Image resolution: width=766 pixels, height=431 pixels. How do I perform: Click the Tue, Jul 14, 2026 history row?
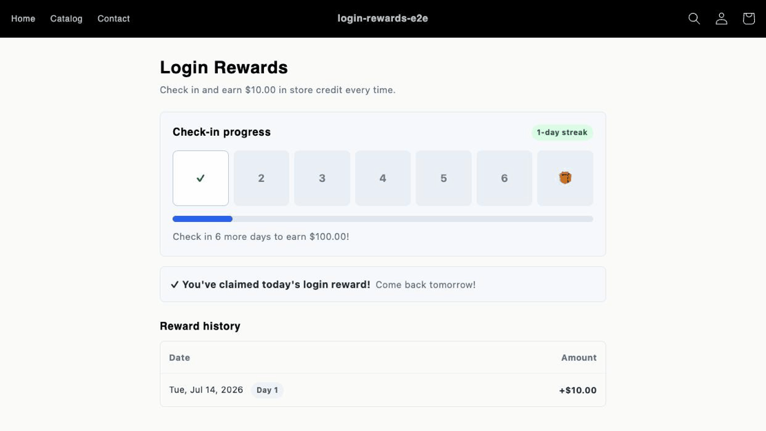(x=383, y=390)
